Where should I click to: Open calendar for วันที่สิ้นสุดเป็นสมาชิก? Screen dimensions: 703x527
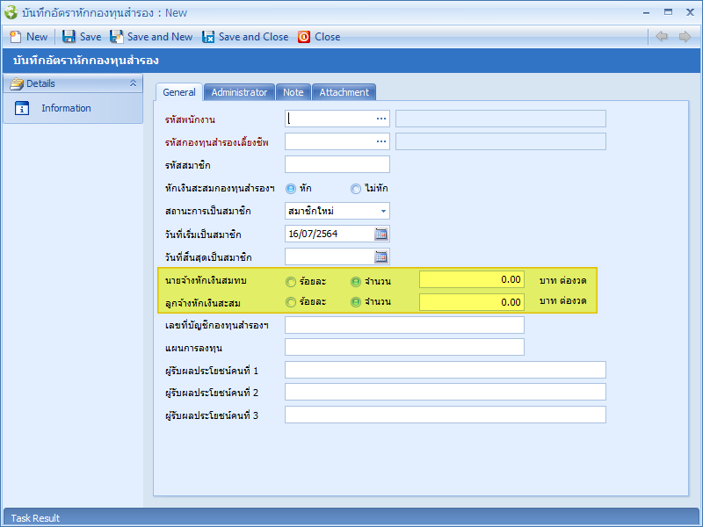point(381,256)
